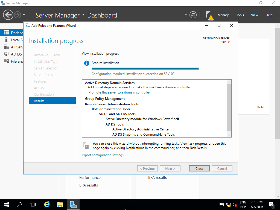Open the Tools menu
The image size is (280, 210).
(x=240, y=15)
